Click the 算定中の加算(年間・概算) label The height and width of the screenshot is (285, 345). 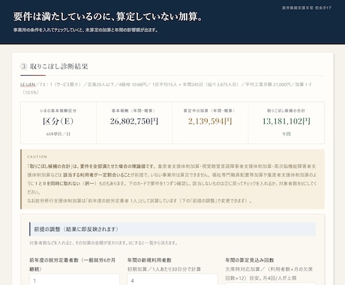click(210, 110)
